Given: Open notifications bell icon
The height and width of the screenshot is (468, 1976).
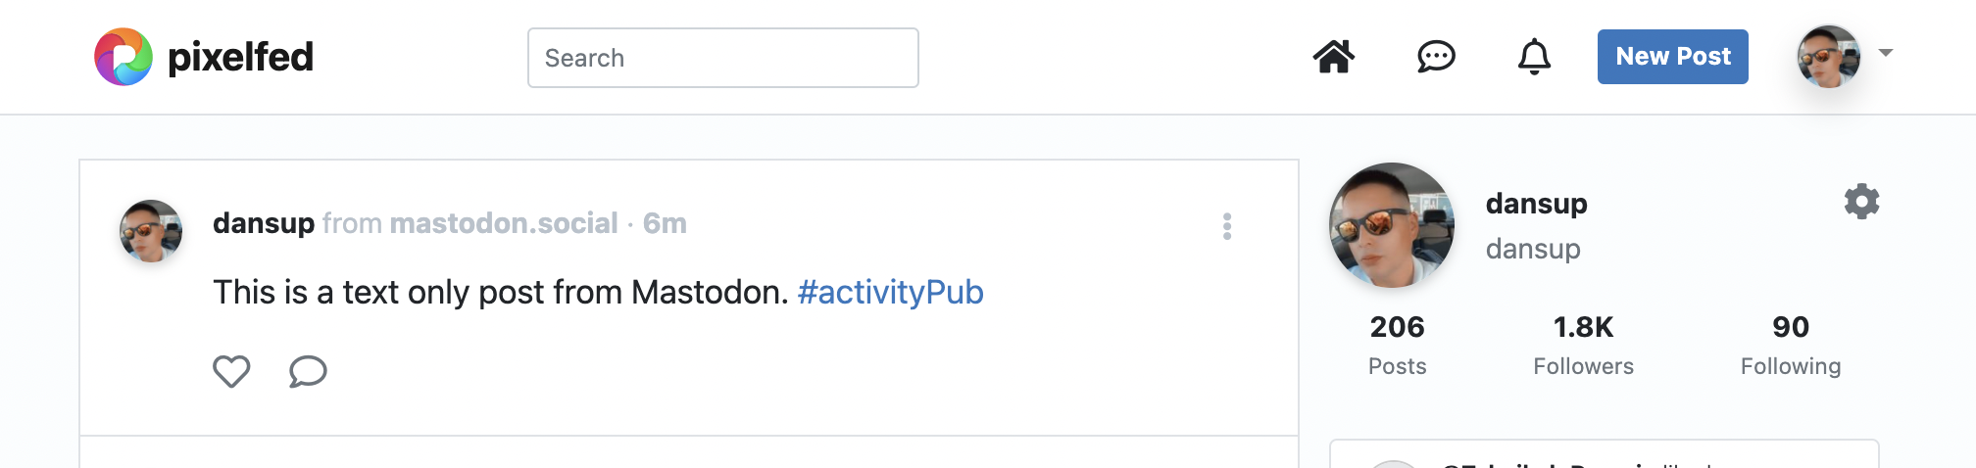Looking at the screenshot, I should pos(1534,57).
